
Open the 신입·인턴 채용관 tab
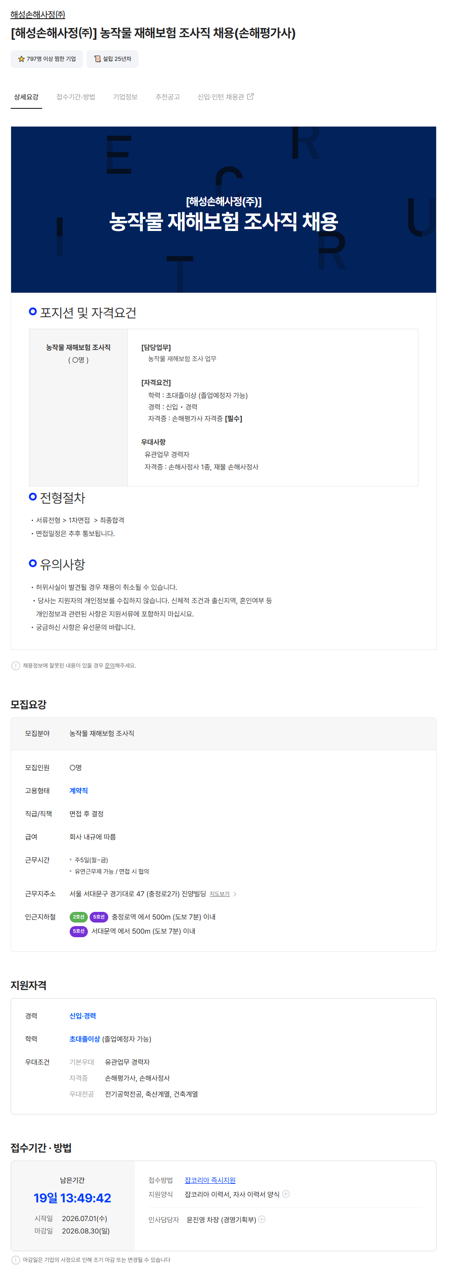pos(225,97)
